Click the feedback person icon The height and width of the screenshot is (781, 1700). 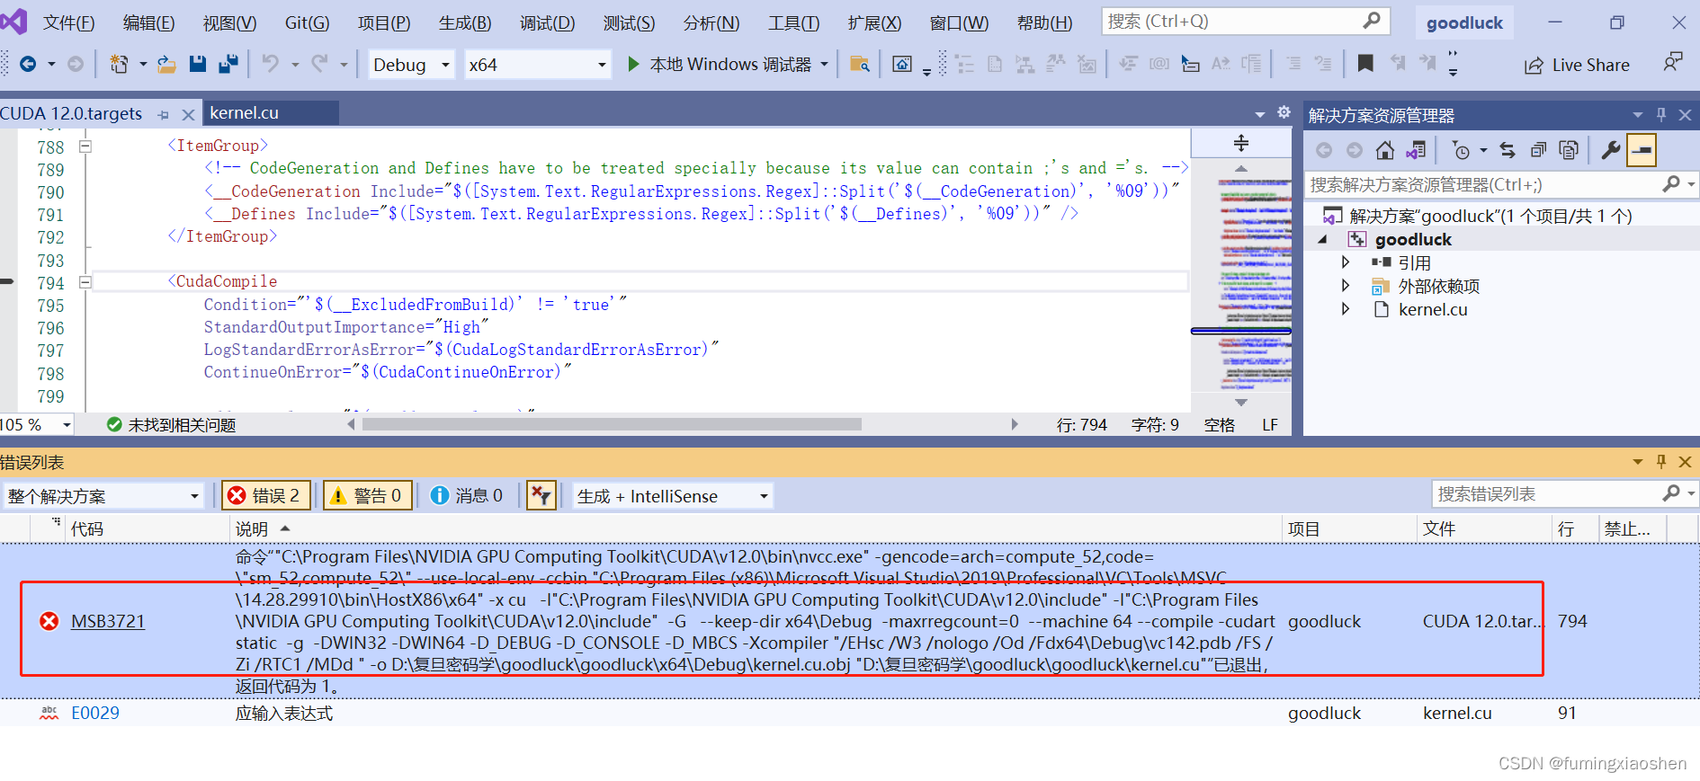1672,62
